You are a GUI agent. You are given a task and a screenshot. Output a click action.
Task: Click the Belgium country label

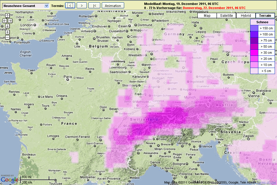click(98, 46)
